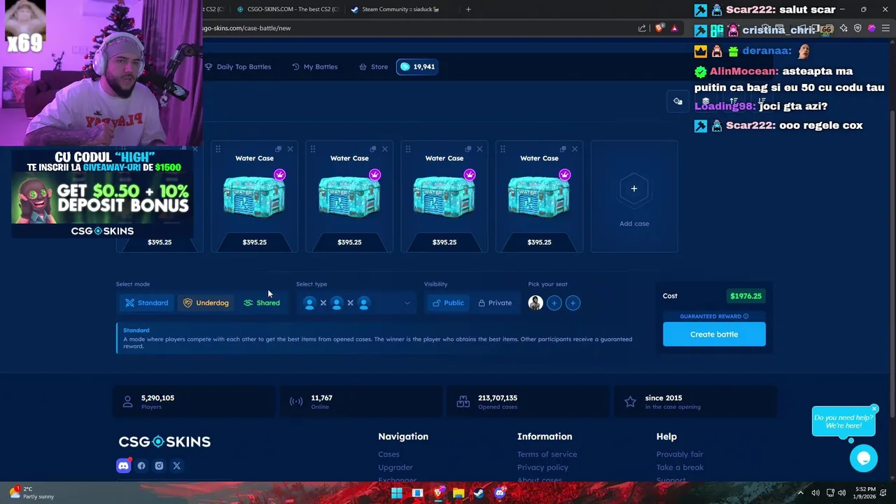Image resolution: width=896 pixels, height=504 pixels.
Task: Open a new browser tab
Action: coord(468,9)
